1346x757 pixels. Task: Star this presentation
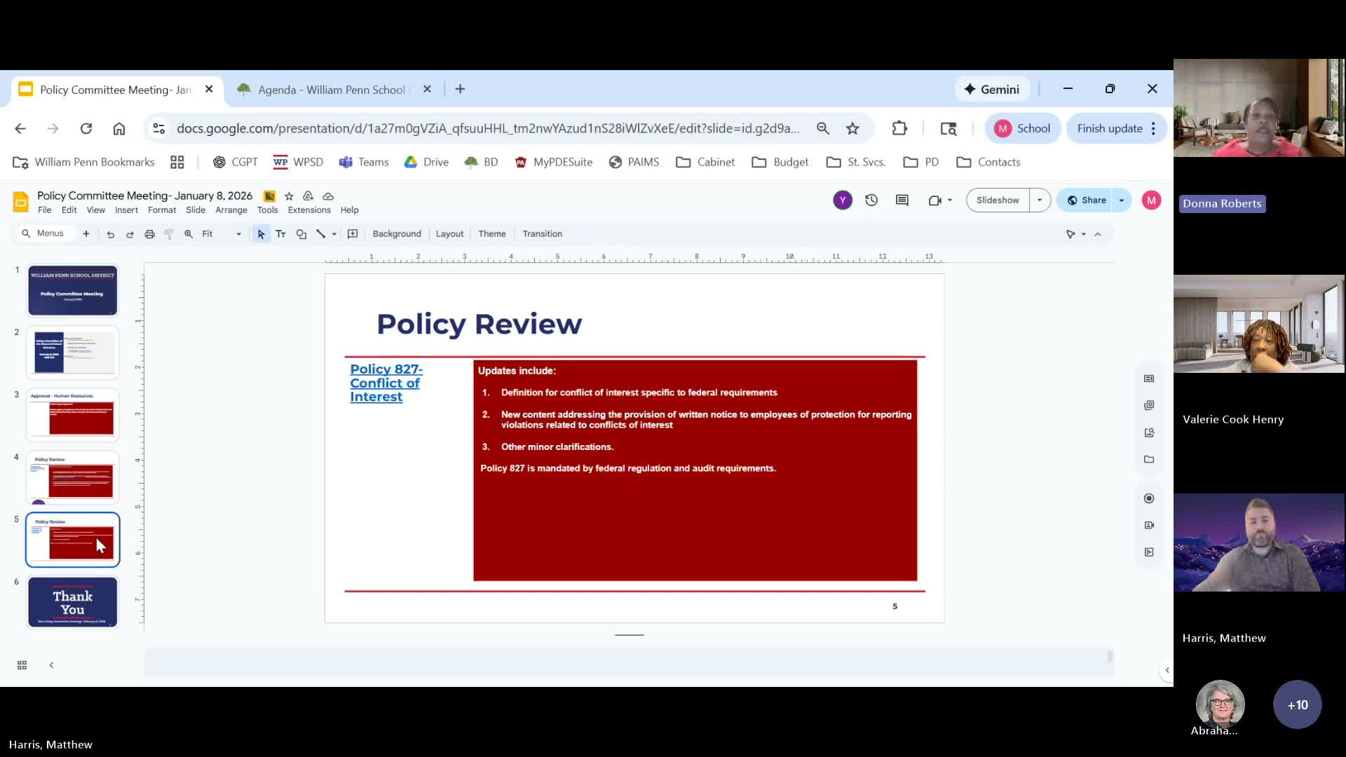289,196
